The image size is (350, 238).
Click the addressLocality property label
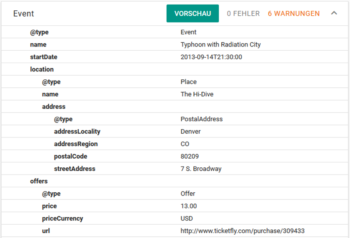[x=77, y=131]
